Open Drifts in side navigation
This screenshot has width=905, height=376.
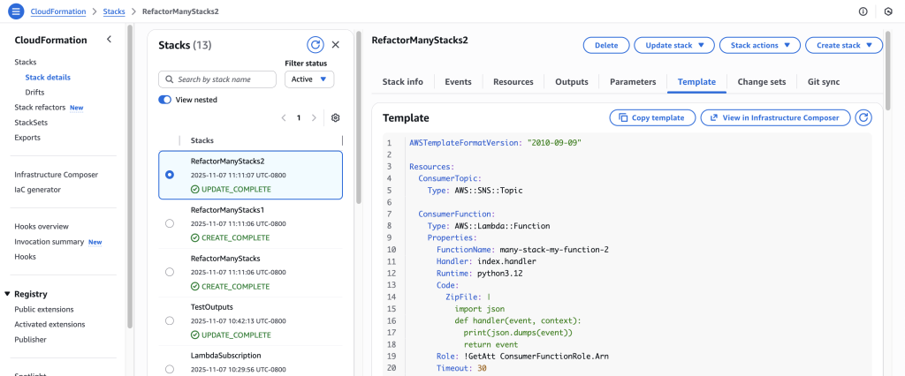coord(34,92)
